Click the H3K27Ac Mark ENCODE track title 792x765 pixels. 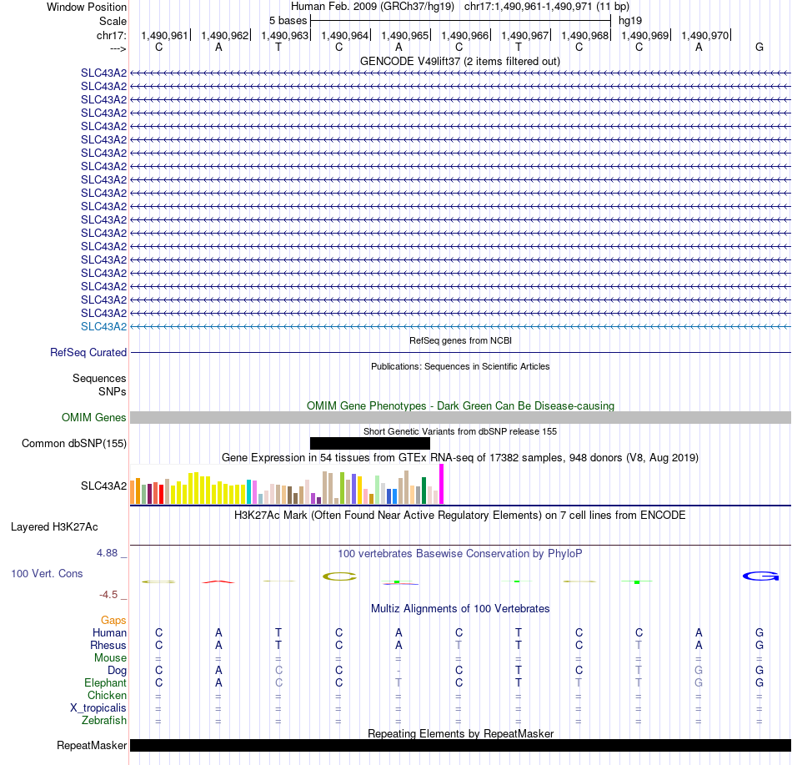[460, 515]
